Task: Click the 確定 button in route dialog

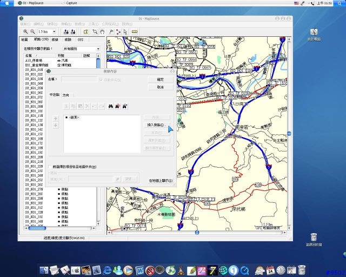Action: pos(161,80)
